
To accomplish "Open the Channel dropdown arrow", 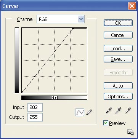I will [81, 19].
